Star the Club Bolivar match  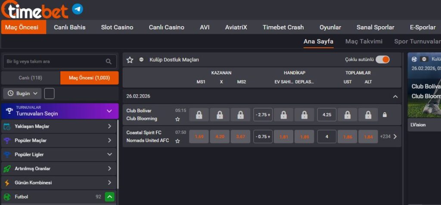(177, 119)
